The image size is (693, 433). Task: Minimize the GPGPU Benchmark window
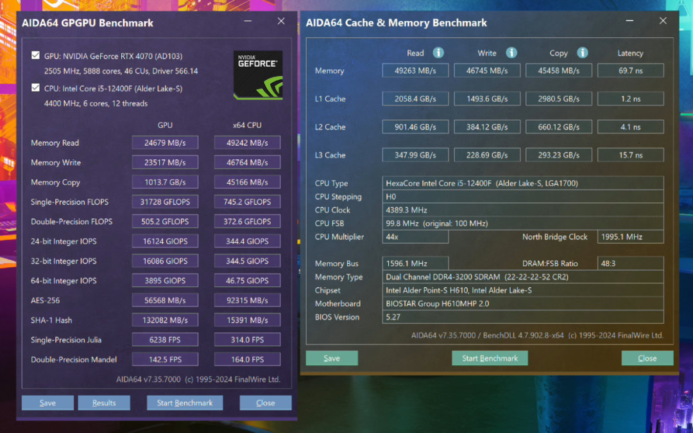[248, 21]
